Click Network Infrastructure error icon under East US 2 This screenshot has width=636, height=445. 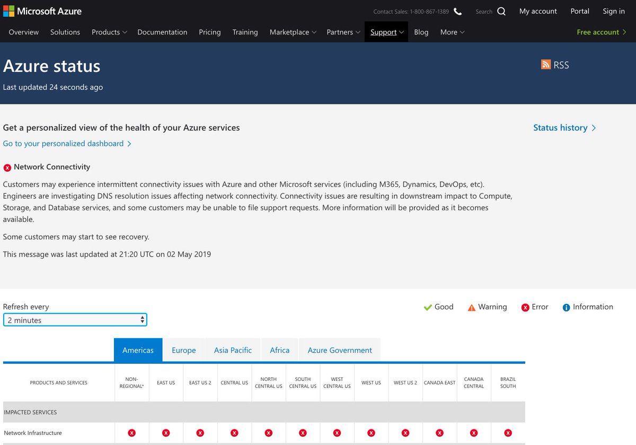200,433
